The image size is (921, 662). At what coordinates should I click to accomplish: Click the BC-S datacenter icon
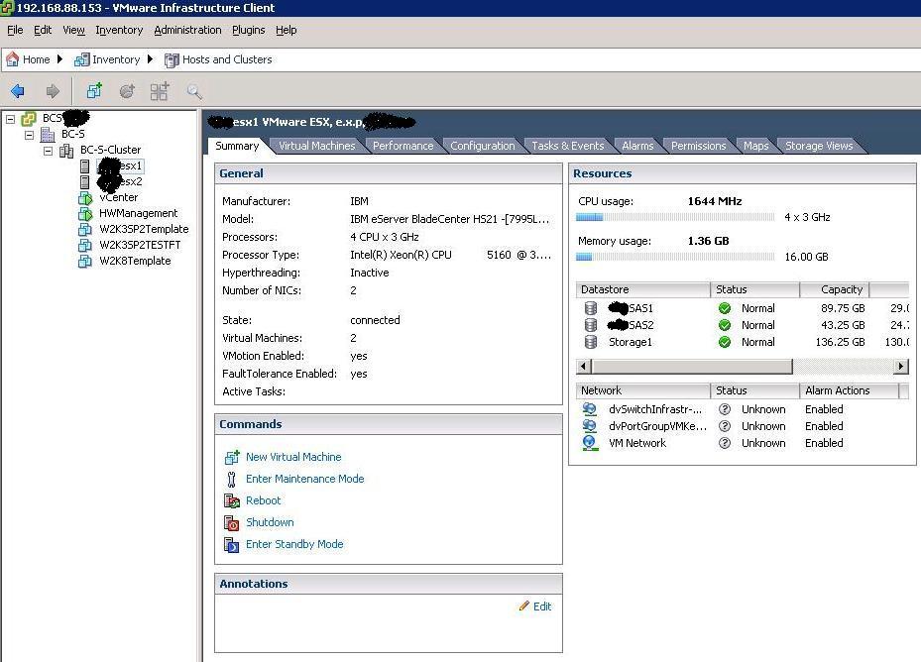coord(48,135)
